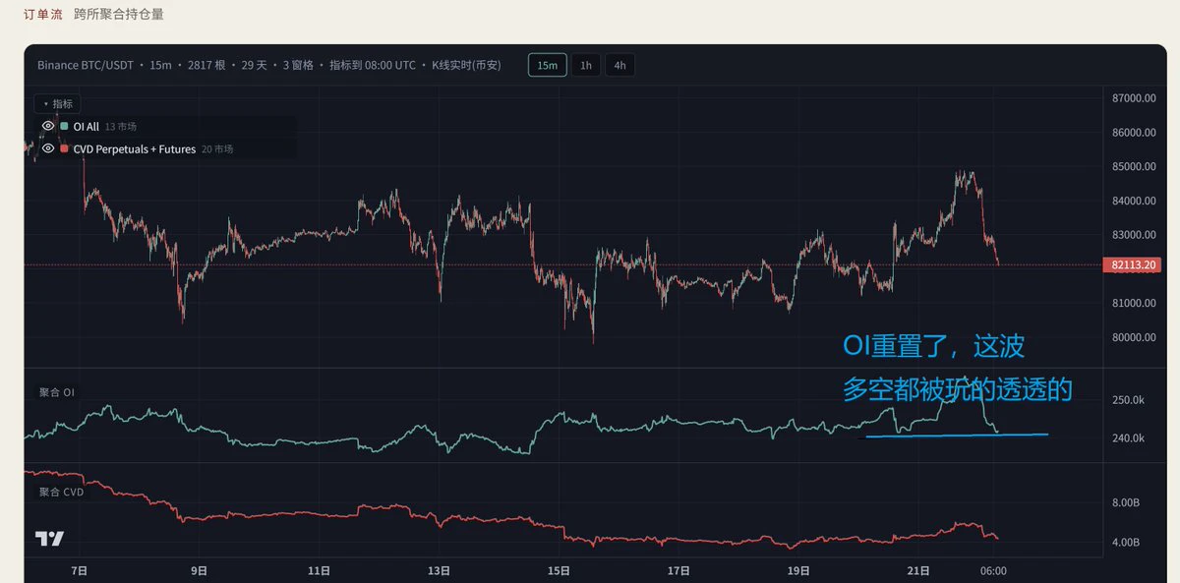
Task: Switch chart to 1h timeframe
Action: [586, 66]
